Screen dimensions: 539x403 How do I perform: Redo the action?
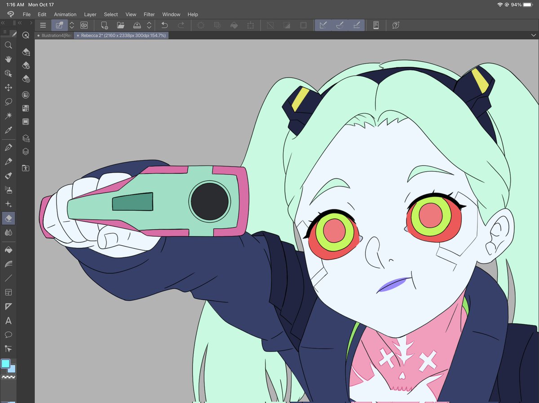click(x=181, y=26)
